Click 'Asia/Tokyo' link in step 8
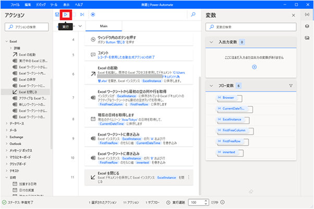314x209 pixels. pos(129,120)
